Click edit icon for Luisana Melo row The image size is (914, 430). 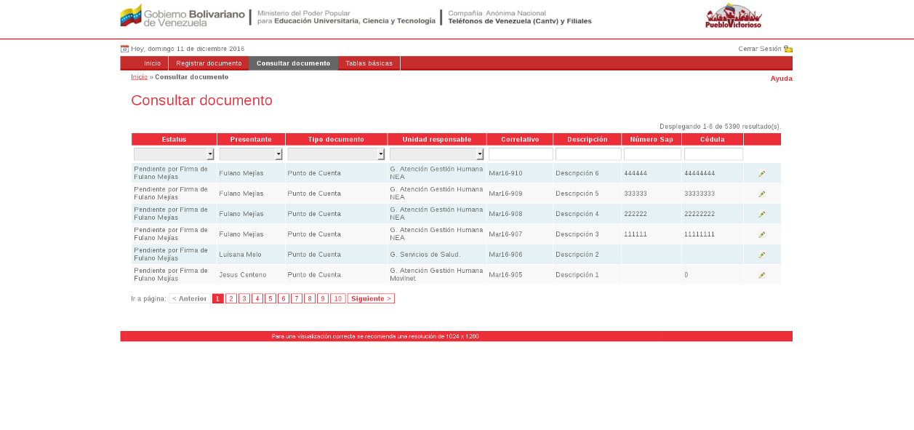tap(762, 255)
